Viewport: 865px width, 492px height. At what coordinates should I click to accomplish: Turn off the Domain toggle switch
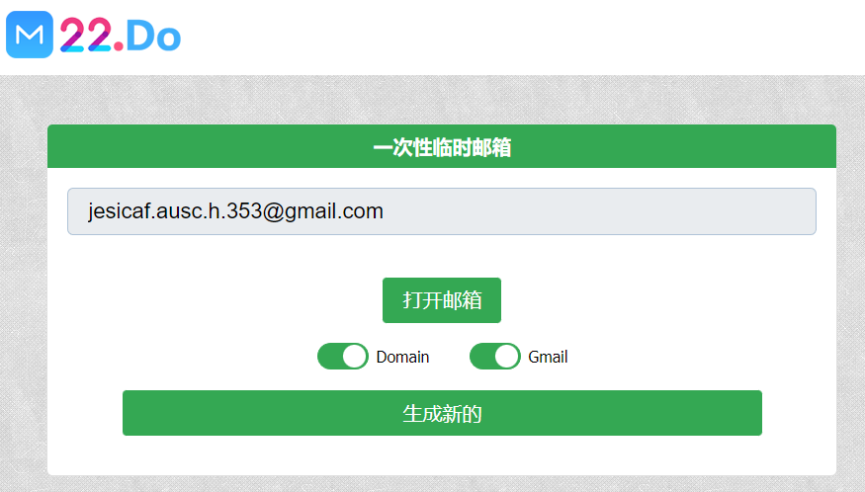(343, 357)
